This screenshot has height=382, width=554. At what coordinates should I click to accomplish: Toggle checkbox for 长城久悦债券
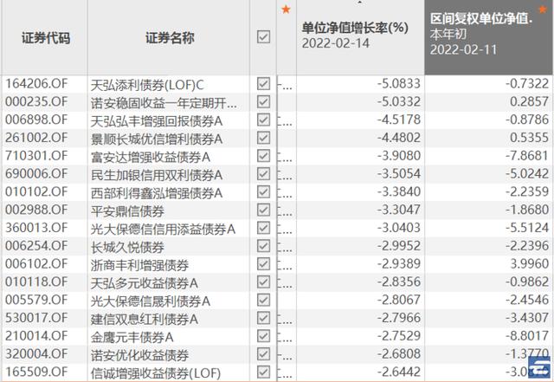click(x=263, y=246)
